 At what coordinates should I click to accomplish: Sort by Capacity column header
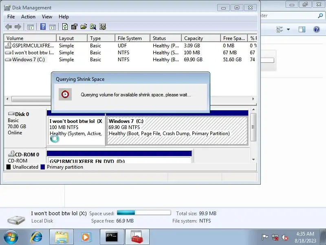pyautogui.click(x=201, y=38)
